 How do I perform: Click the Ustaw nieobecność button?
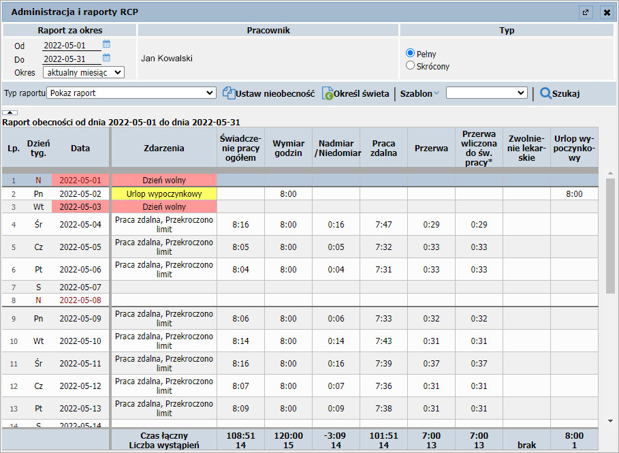pyautogui.click(x=268, y=93)
